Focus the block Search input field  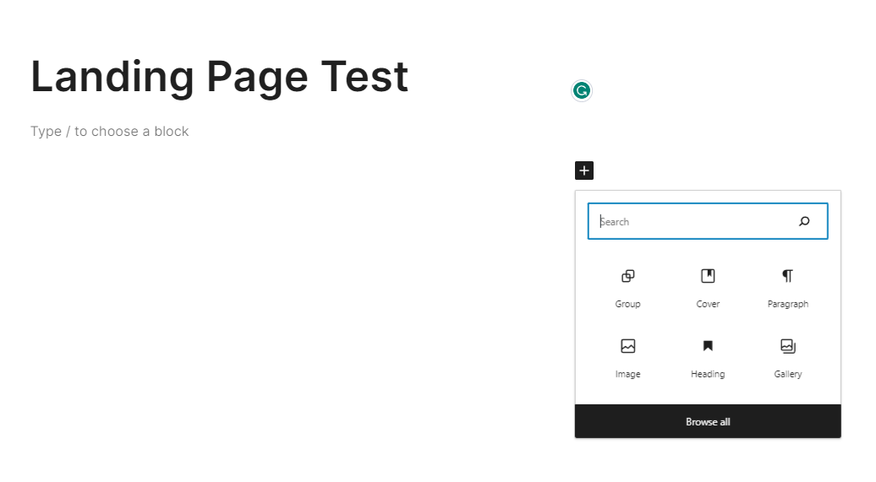coord(693,221)
